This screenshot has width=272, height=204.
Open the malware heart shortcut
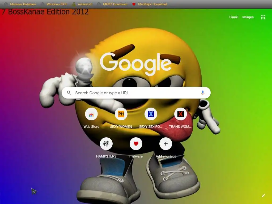coord(136,144)
